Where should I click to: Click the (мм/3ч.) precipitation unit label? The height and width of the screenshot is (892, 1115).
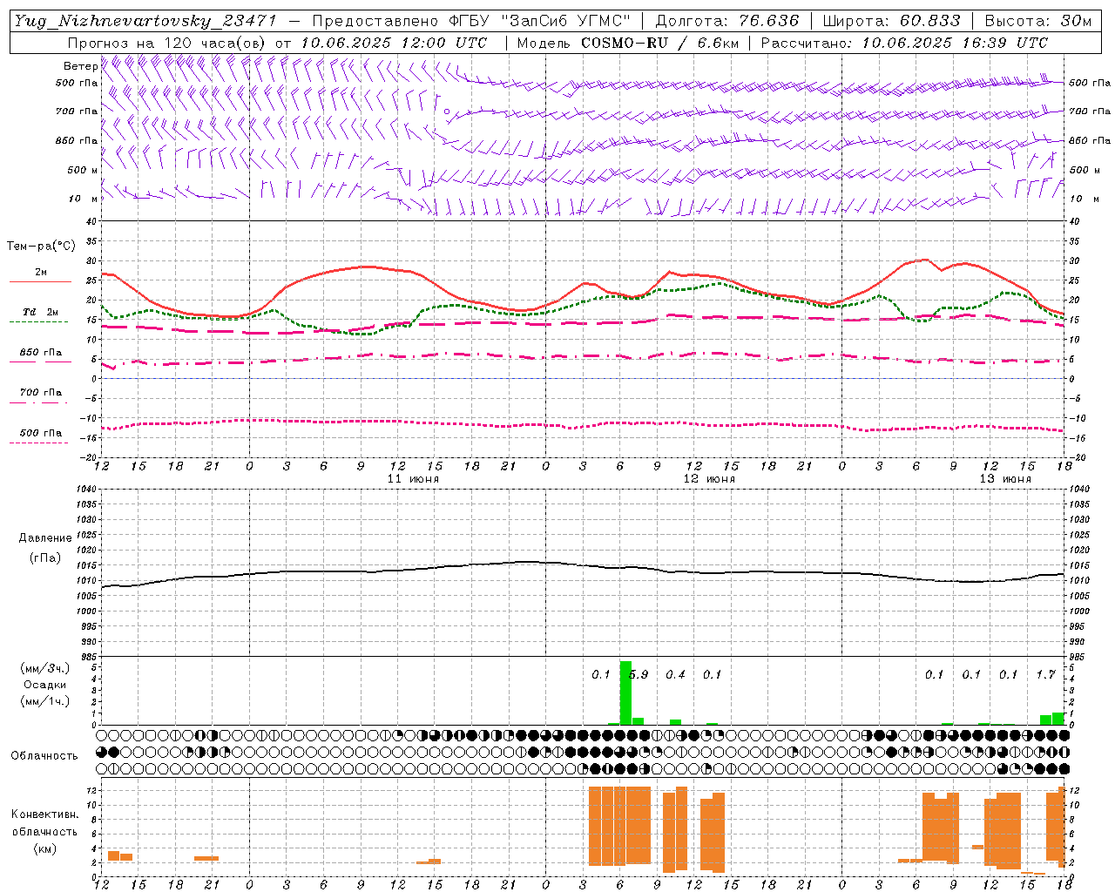tap(45, 668)
